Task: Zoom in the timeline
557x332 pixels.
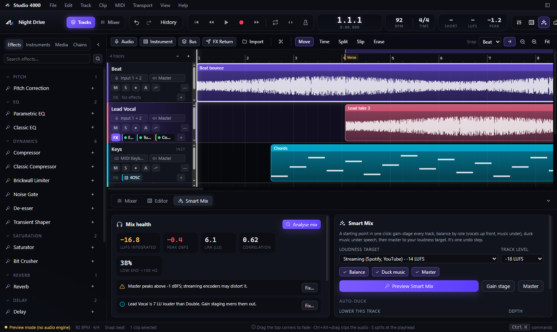Action: pyautogui.click(x=534, y=42)
